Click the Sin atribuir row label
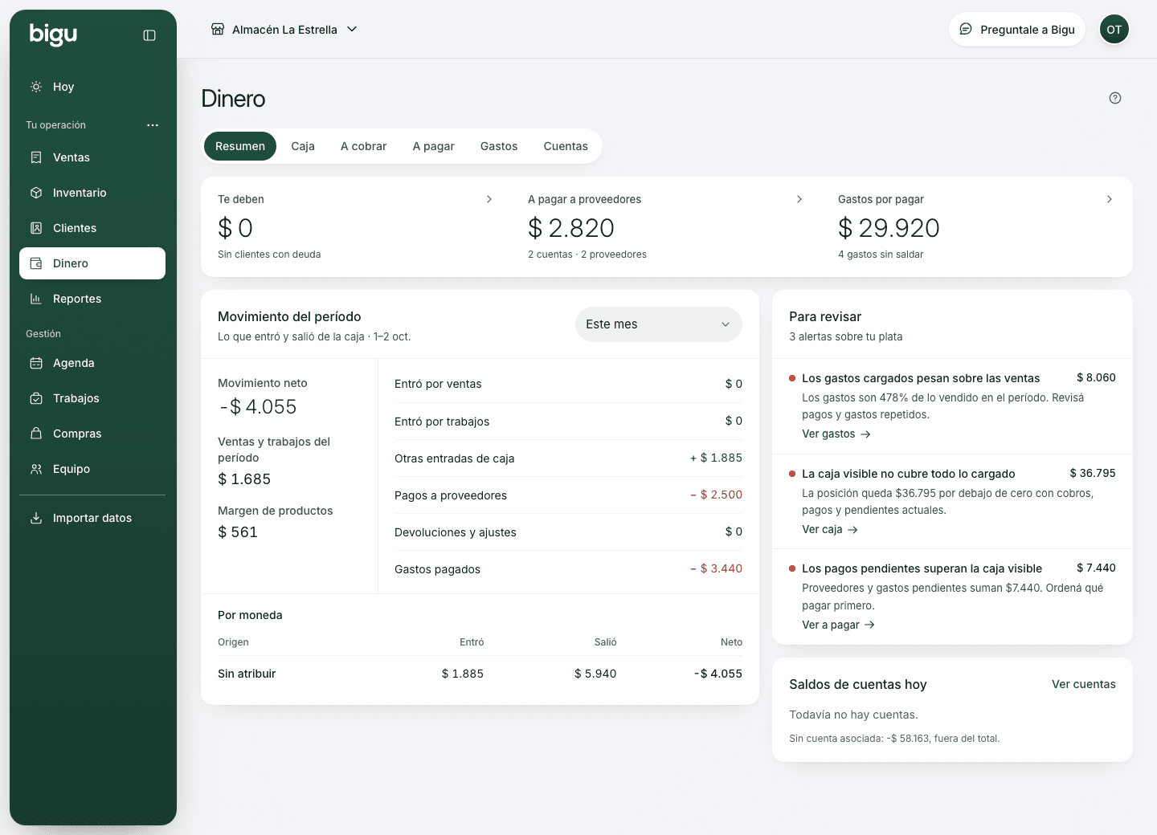Viewport: 1157px width, 835px height. pos(247,674)
